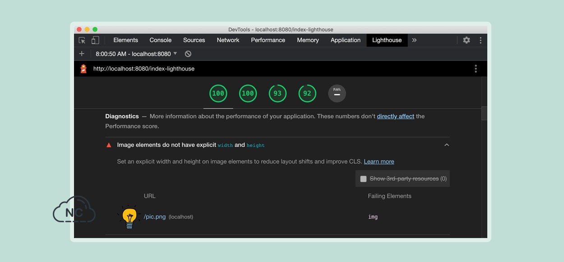Image resolution: width=564 pixels, height=262 pixels.
Task: Select the second score gauge showing 100
Action: click(248, 94)
